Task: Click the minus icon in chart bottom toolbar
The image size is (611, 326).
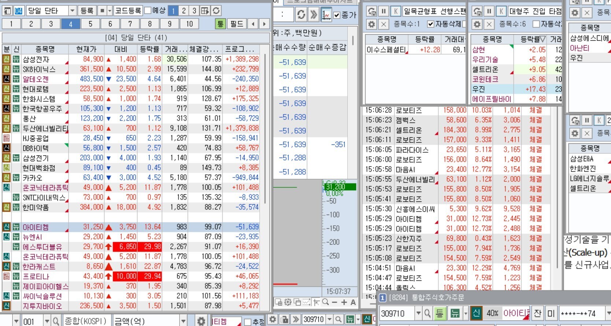Action: coord(334,302)
